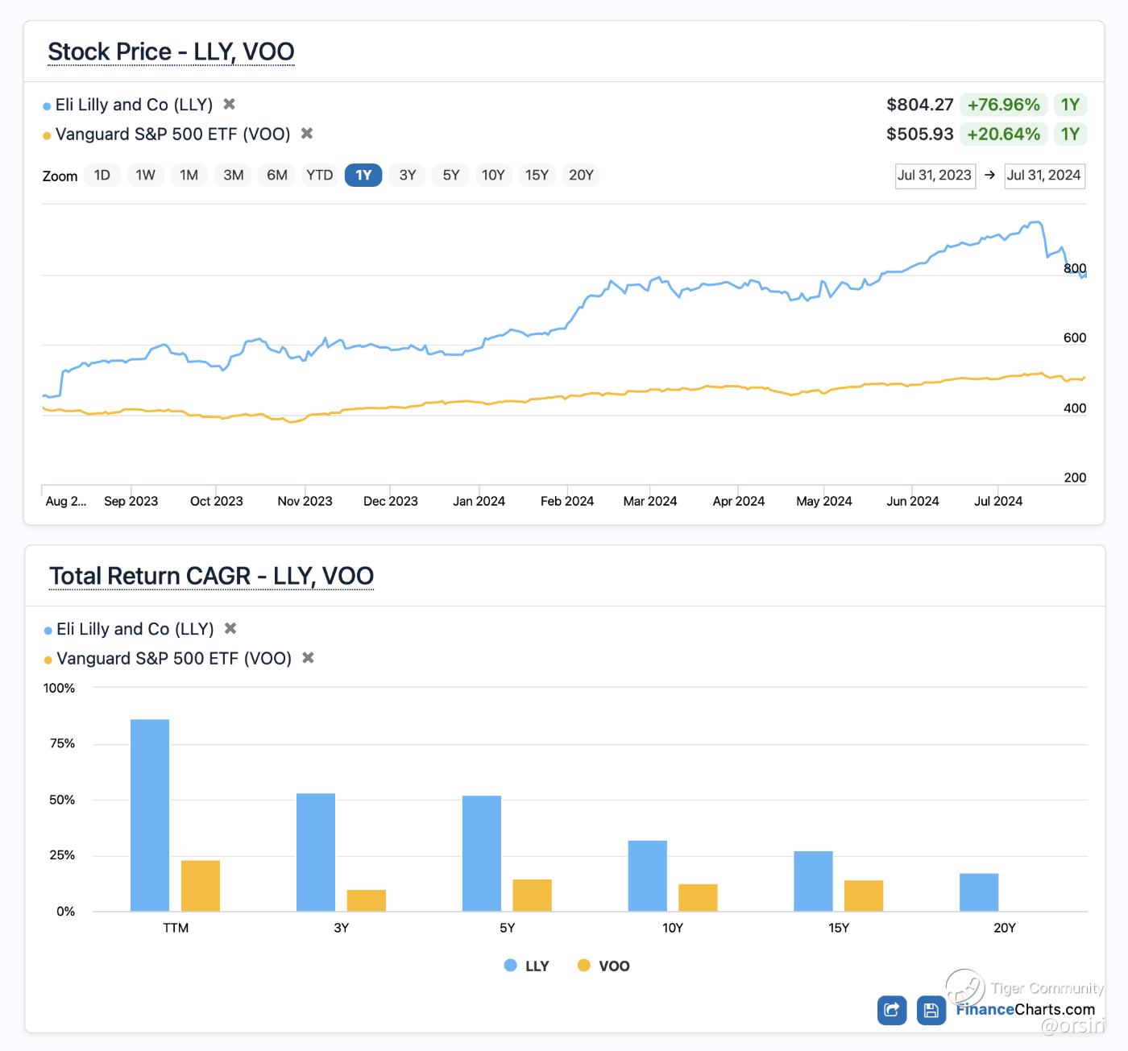
Task: Select the 1M zoom range
Action: point(189,176)
